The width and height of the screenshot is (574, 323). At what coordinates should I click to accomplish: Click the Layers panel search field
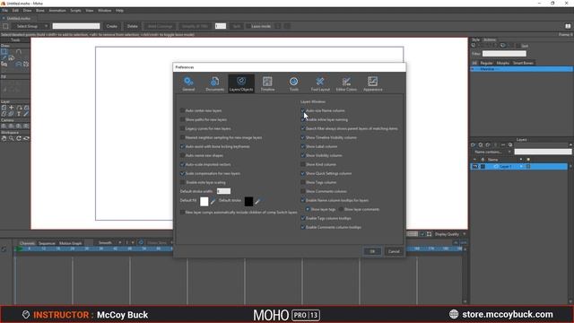click(x=543, y=152)
